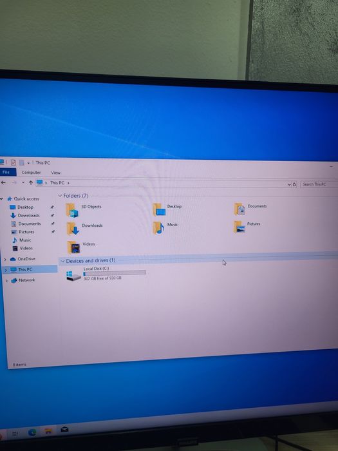Click the Refresh button in address bar
Image resolution: width=338 pixels, height=451 pixels.
point(294,184)
